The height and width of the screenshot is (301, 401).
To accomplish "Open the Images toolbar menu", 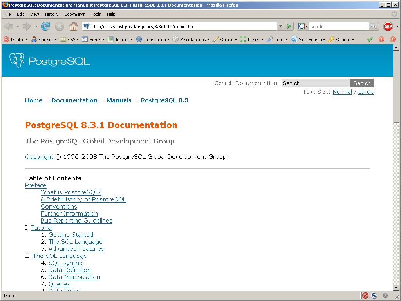I will click(121, 40).
